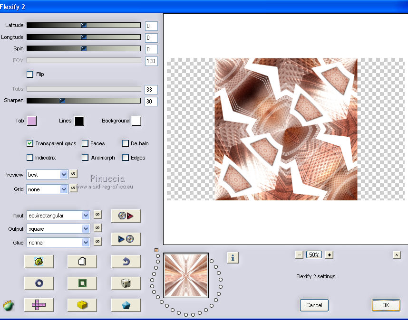Open the blue info button

pos(233,258)
